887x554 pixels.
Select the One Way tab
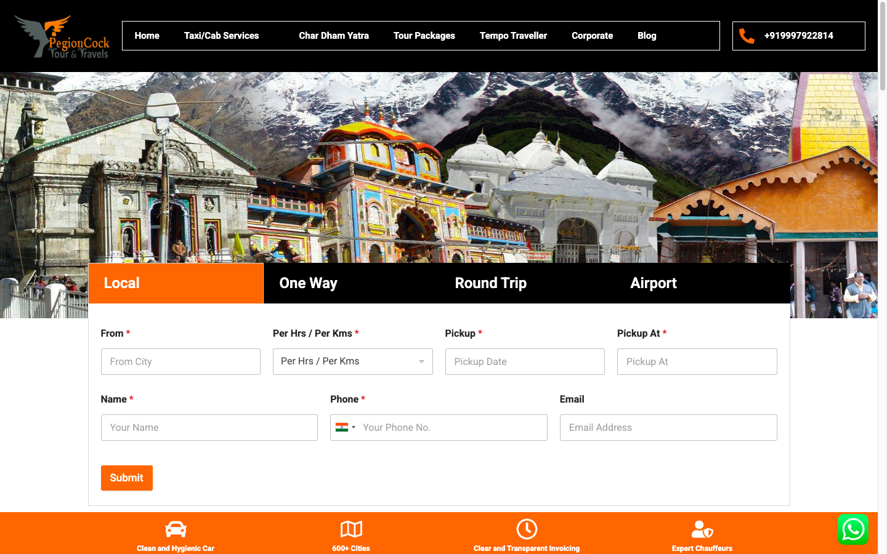click(x=308, y=283)
